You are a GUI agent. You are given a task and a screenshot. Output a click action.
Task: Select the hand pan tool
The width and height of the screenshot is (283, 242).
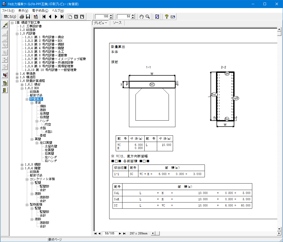coord(141,17)
